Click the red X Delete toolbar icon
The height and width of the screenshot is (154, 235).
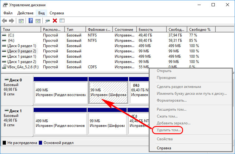click(55, 21)
